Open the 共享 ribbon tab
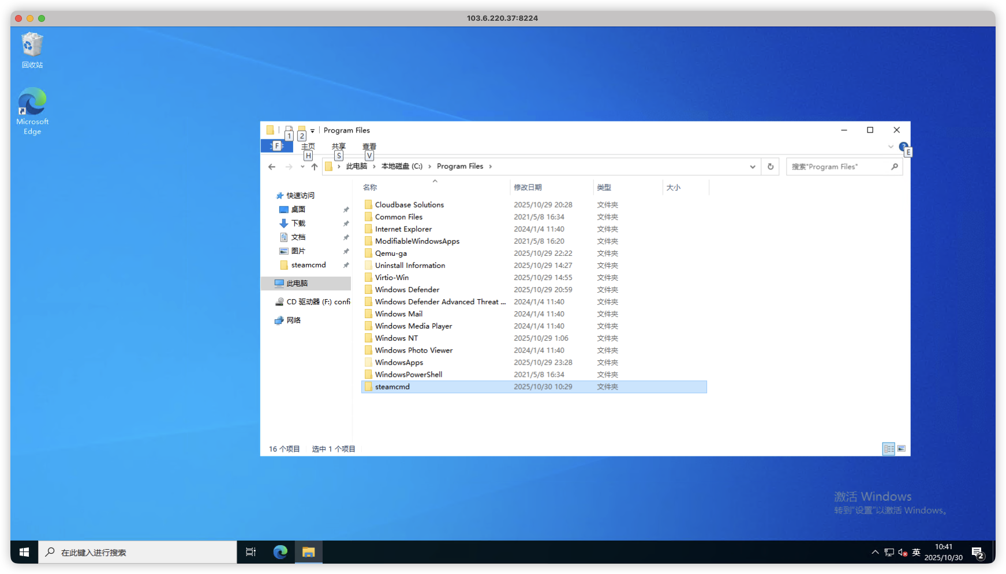This screenshot has width=1006, height=574. pos(339,146)
